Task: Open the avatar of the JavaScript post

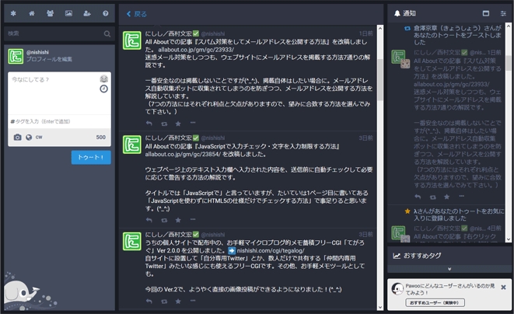Action: (x=131, y=145)
